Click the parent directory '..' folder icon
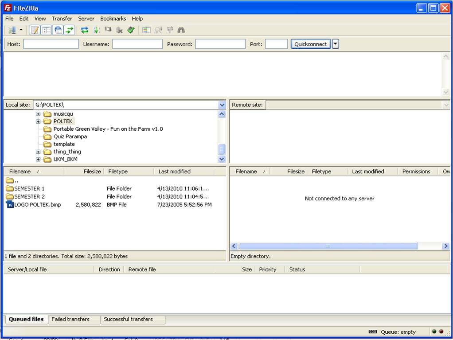The width and height of the screenshot is (453, 340). 10,180
